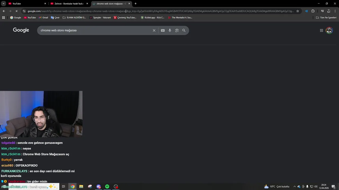
Task: Stop loading the page
Action: point(16,11)
